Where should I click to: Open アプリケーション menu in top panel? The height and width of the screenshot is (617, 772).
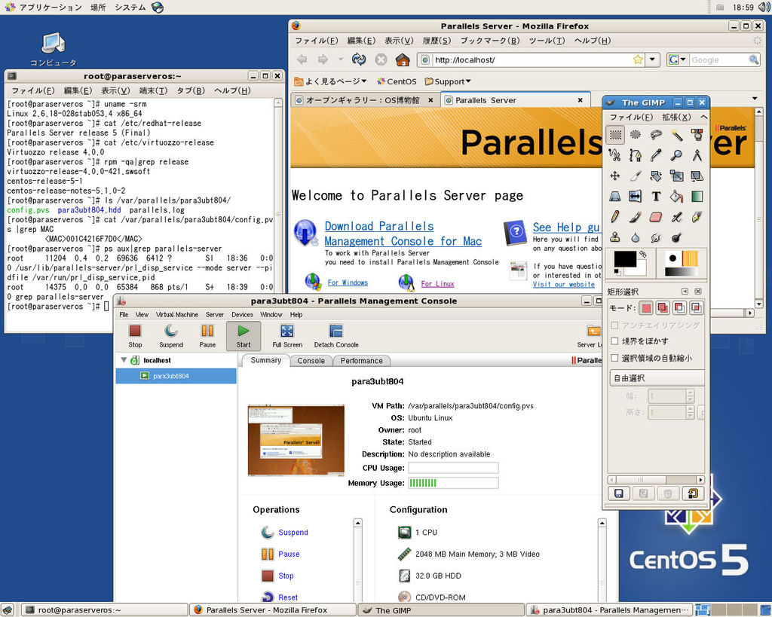click(51, 8)
